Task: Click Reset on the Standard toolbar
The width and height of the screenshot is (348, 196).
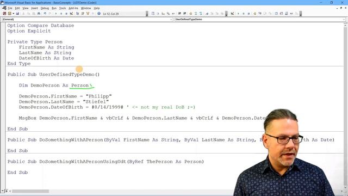Action: tap(66, 14)
